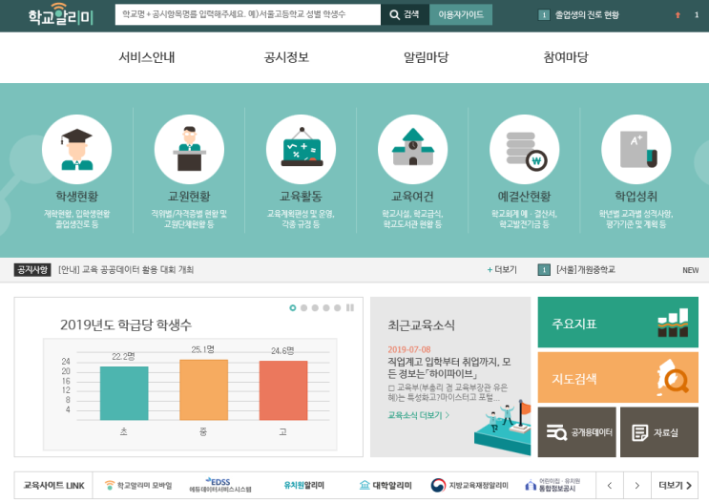Click + 더보기 next to the notices
The width and height of the screenshot is (709, 502).
tap(502, 270)
